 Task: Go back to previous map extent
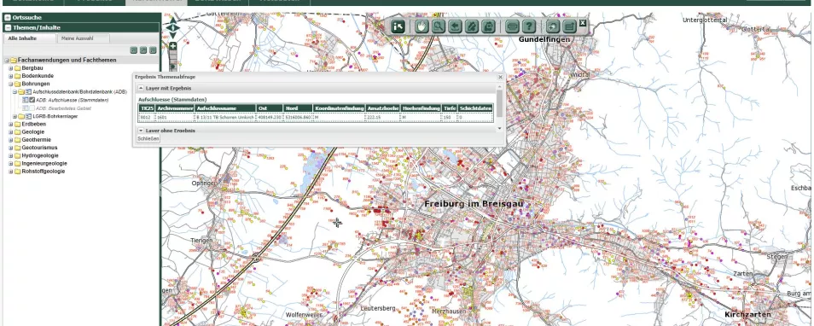tap(456, 26)
